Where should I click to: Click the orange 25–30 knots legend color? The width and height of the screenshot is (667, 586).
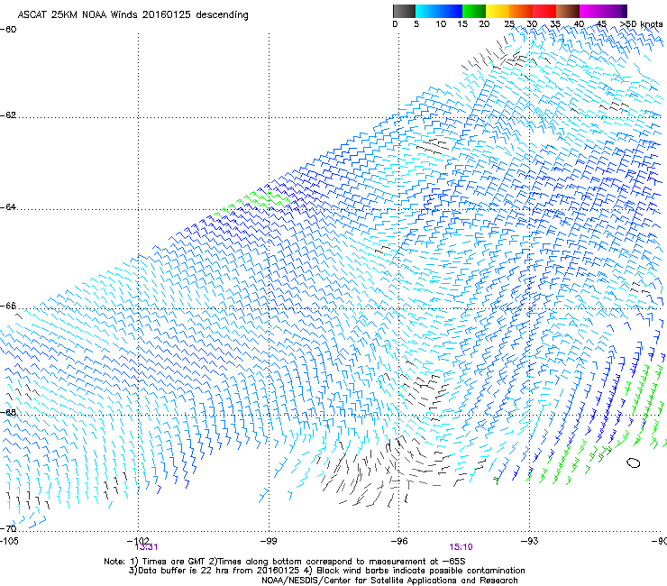click(521, 11)
